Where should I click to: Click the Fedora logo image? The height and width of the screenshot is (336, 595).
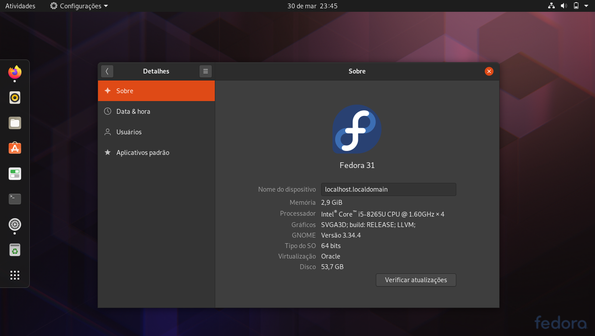357,129
